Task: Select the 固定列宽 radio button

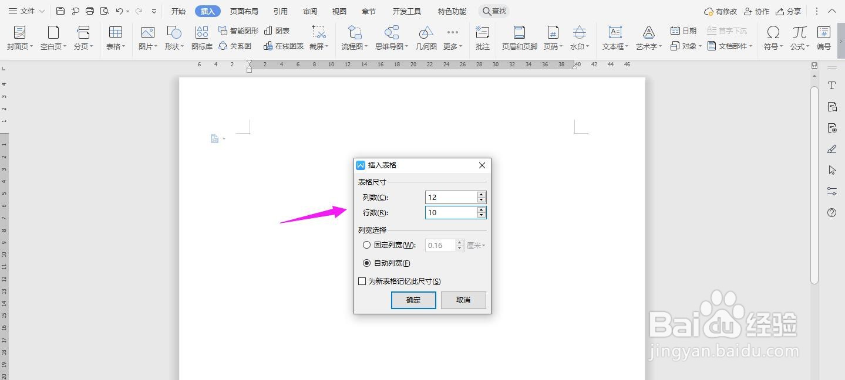Action: coord(367,245)
